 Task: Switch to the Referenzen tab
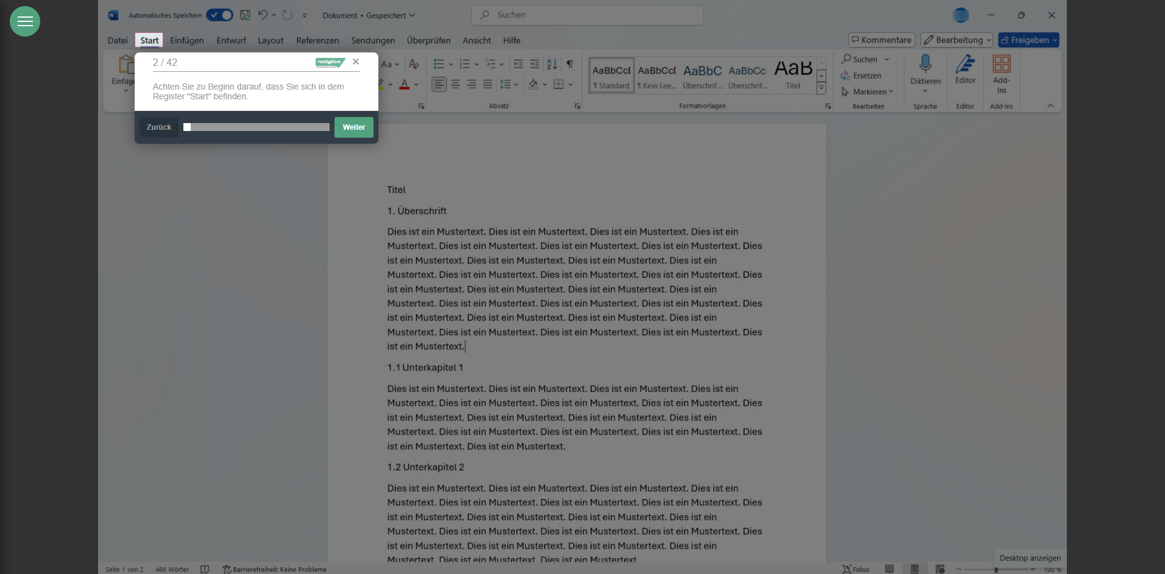317,40
